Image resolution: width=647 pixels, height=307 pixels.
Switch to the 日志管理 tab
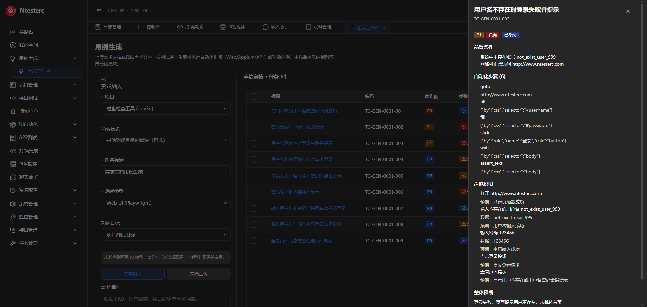(109, 27)
